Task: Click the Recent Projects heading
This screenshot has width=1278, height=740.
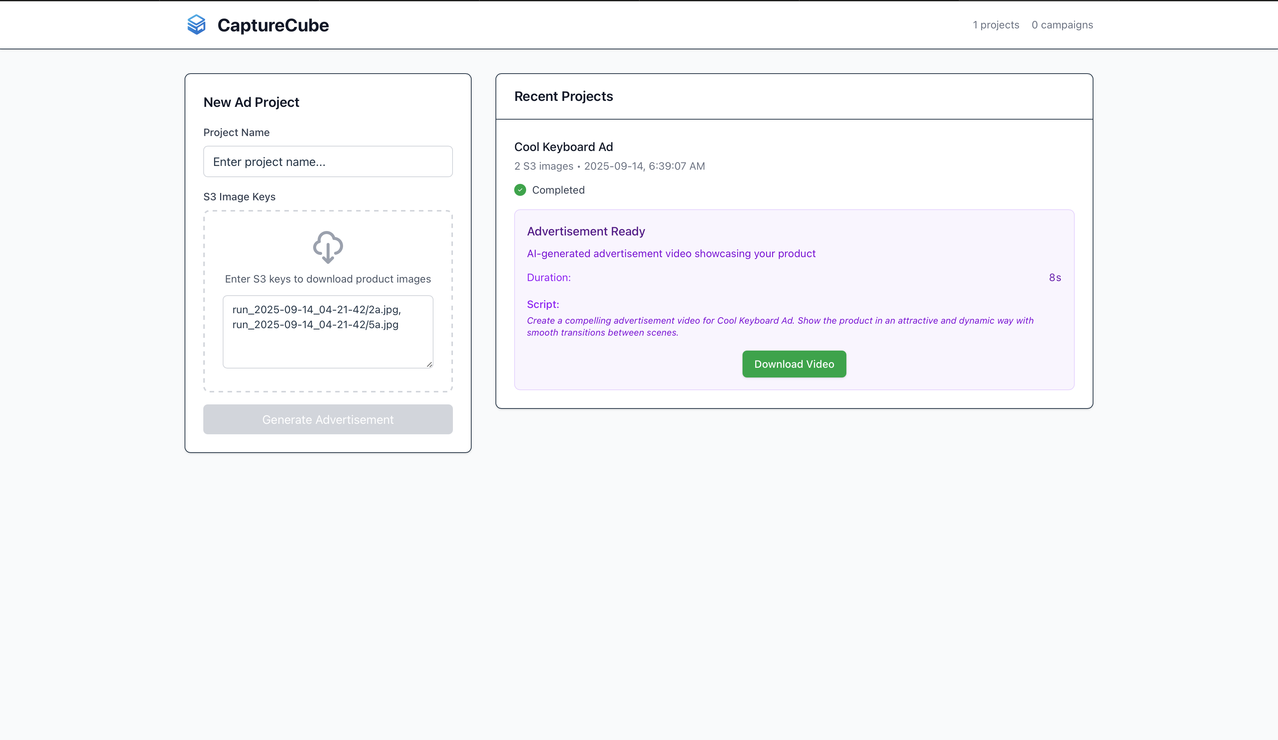Action: tap(564, 96)
